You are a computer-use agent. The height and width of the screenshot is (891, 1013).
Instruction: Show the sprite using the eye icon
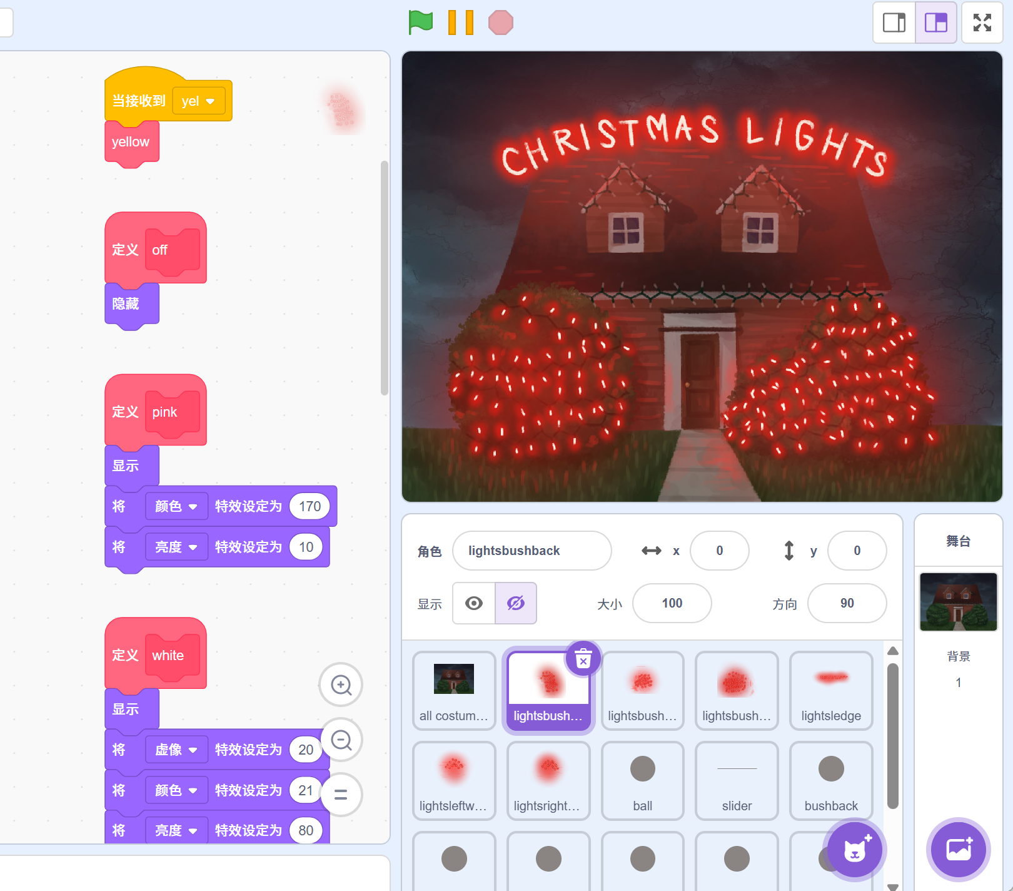474,603
